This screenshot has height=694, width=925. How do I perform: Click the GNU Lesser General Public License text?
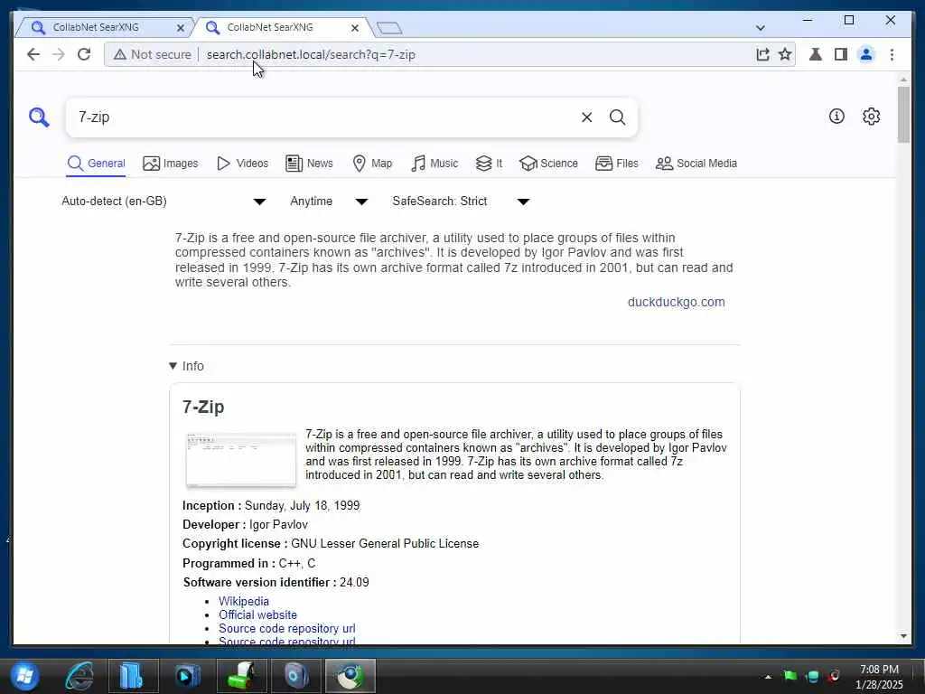click(385, 543)
